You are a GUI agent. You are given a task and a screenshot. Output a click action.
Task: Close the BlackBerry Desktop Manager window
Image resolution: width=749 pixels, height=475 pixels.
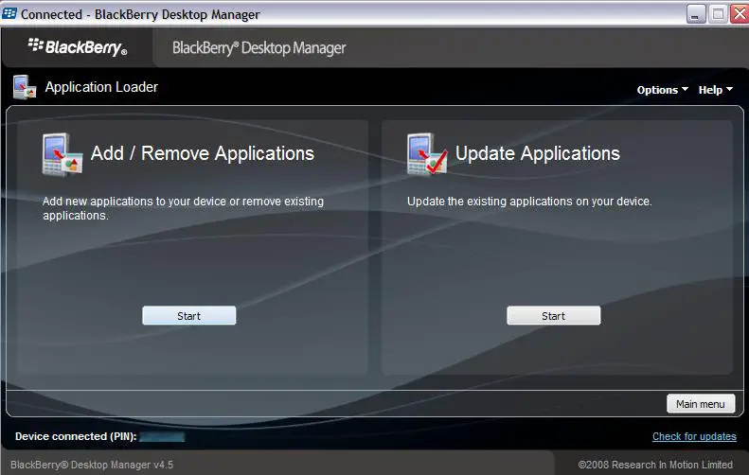tap(739, 14)
